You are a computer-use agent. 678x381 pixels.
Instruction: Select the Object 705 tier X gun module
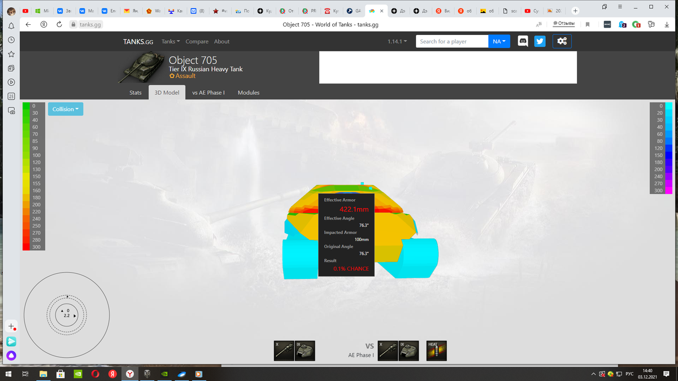click(x=283, y=351)
